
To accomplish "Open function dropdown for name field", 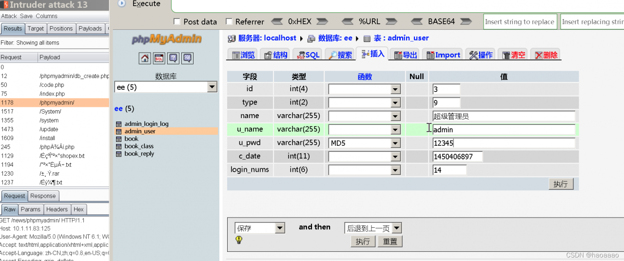I will (x=364, y=116).
